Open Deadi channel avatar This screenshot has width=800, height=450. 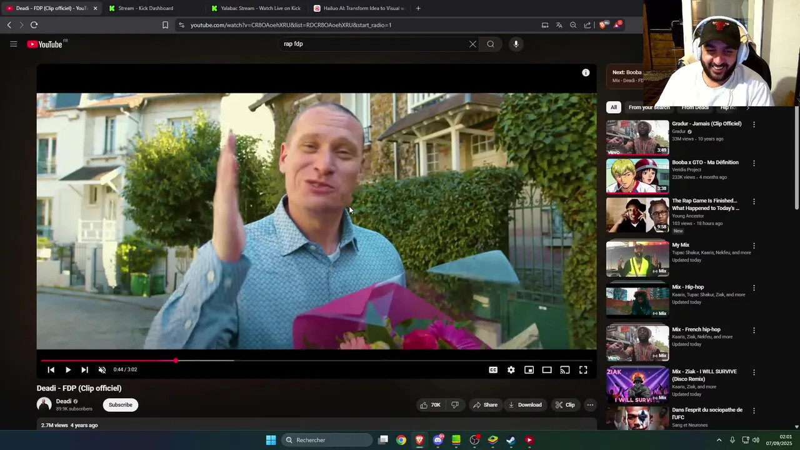44,404
